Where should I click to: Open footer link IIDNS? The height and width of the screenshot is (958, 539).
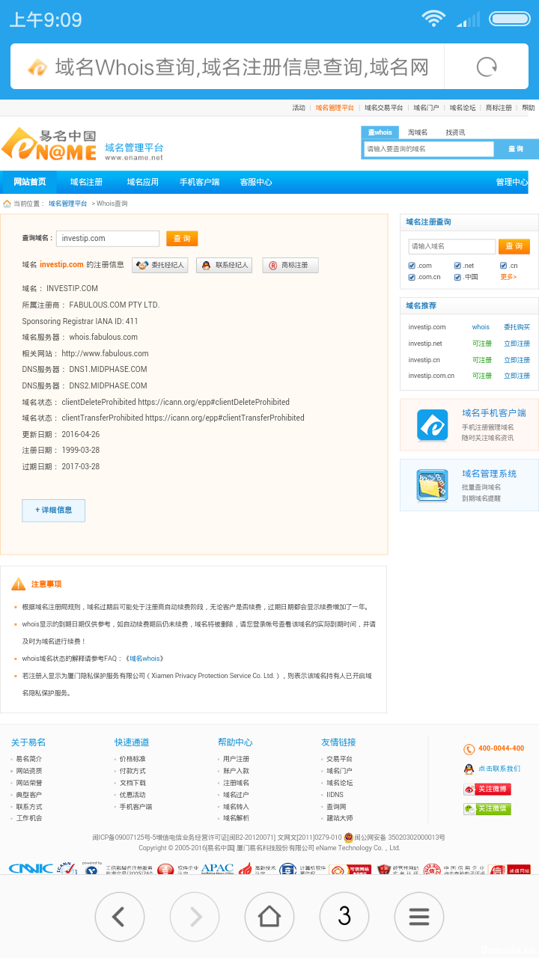tap(335, 795)
